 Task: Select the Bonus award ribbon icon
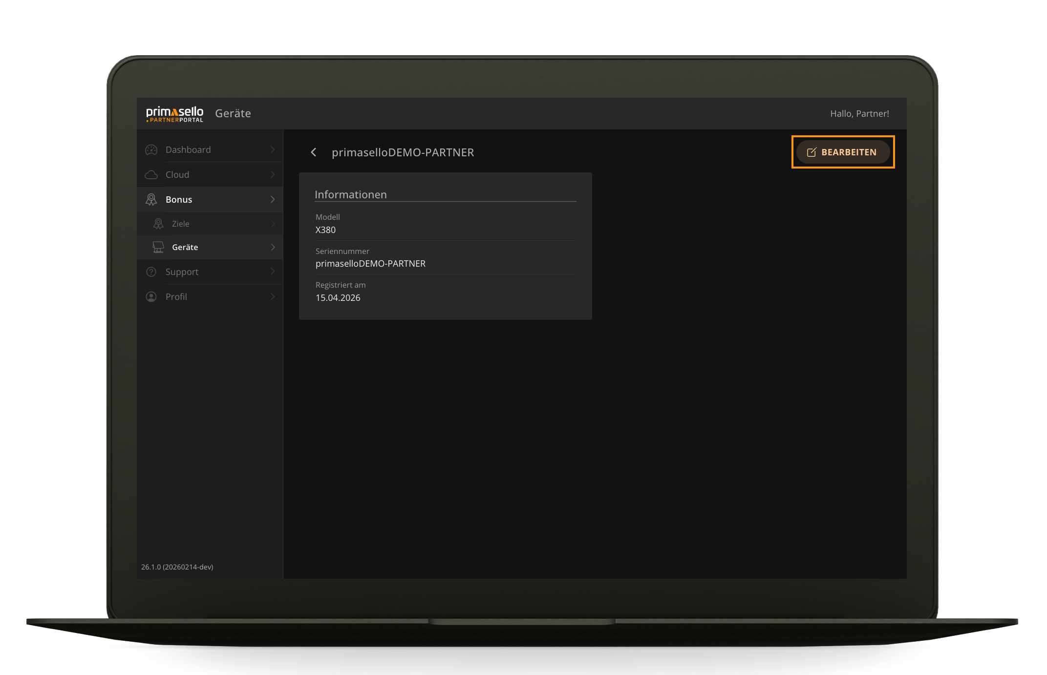click(x=151, y=199)
